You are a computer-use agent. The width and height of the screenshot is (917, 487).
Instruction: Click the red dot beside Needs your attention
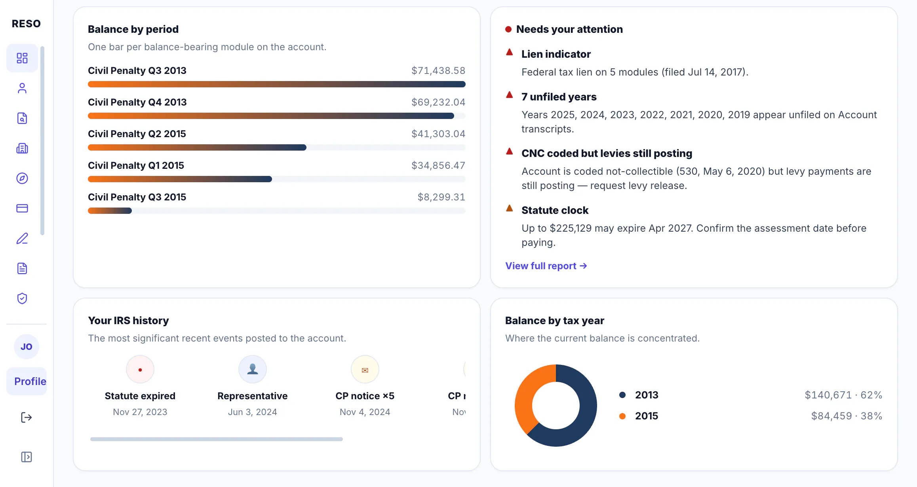click(x=508, y=29)
